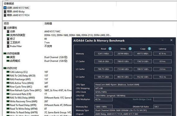
Task: Select the Command Rate (CR) row
Action: tap(19, 94)
